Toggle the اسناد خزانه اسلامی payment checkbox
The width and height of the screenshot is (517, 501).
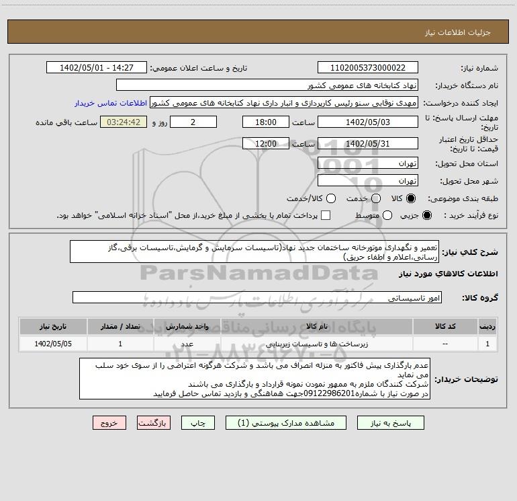point(326,215)
